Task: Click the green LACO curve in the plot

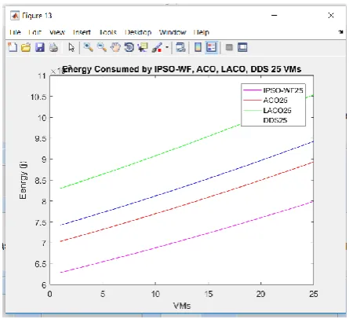Action: pyautogui.click(x=155, y=156)
